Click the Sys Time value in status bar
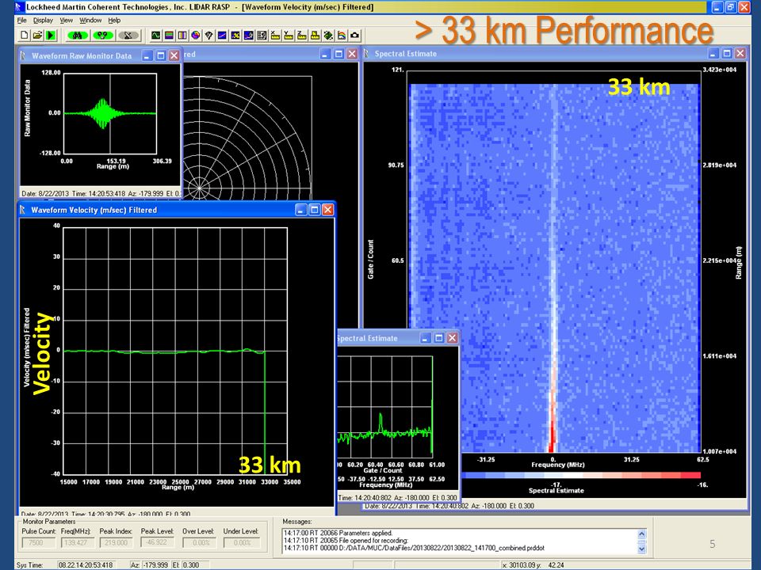The height and width of the screenshot is (570, 761). 86,565
